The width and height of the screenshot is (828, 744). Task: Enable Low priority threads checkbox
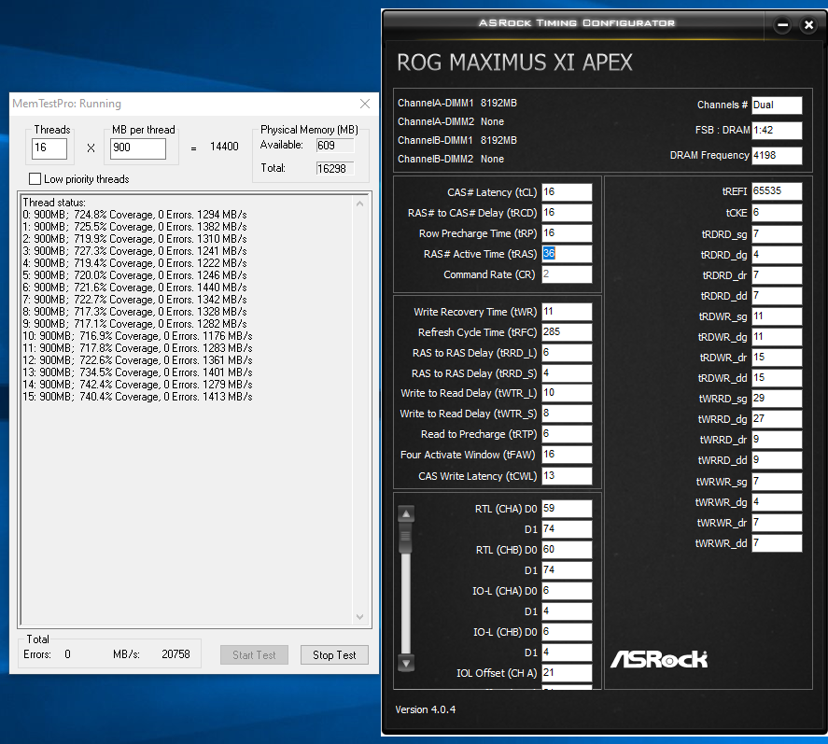[35, 179]
